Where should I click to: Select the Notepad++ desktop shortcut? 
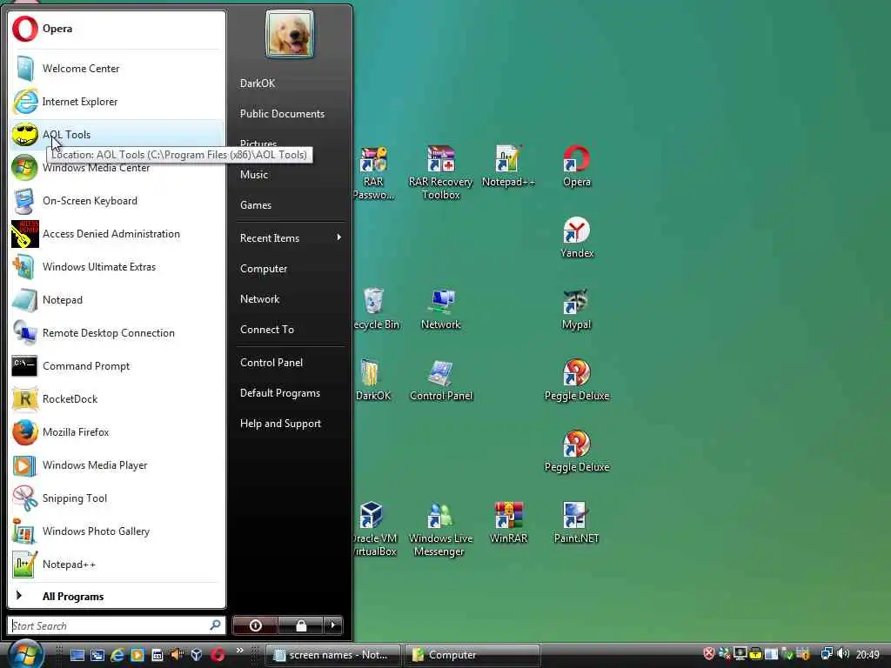point(508,166)
